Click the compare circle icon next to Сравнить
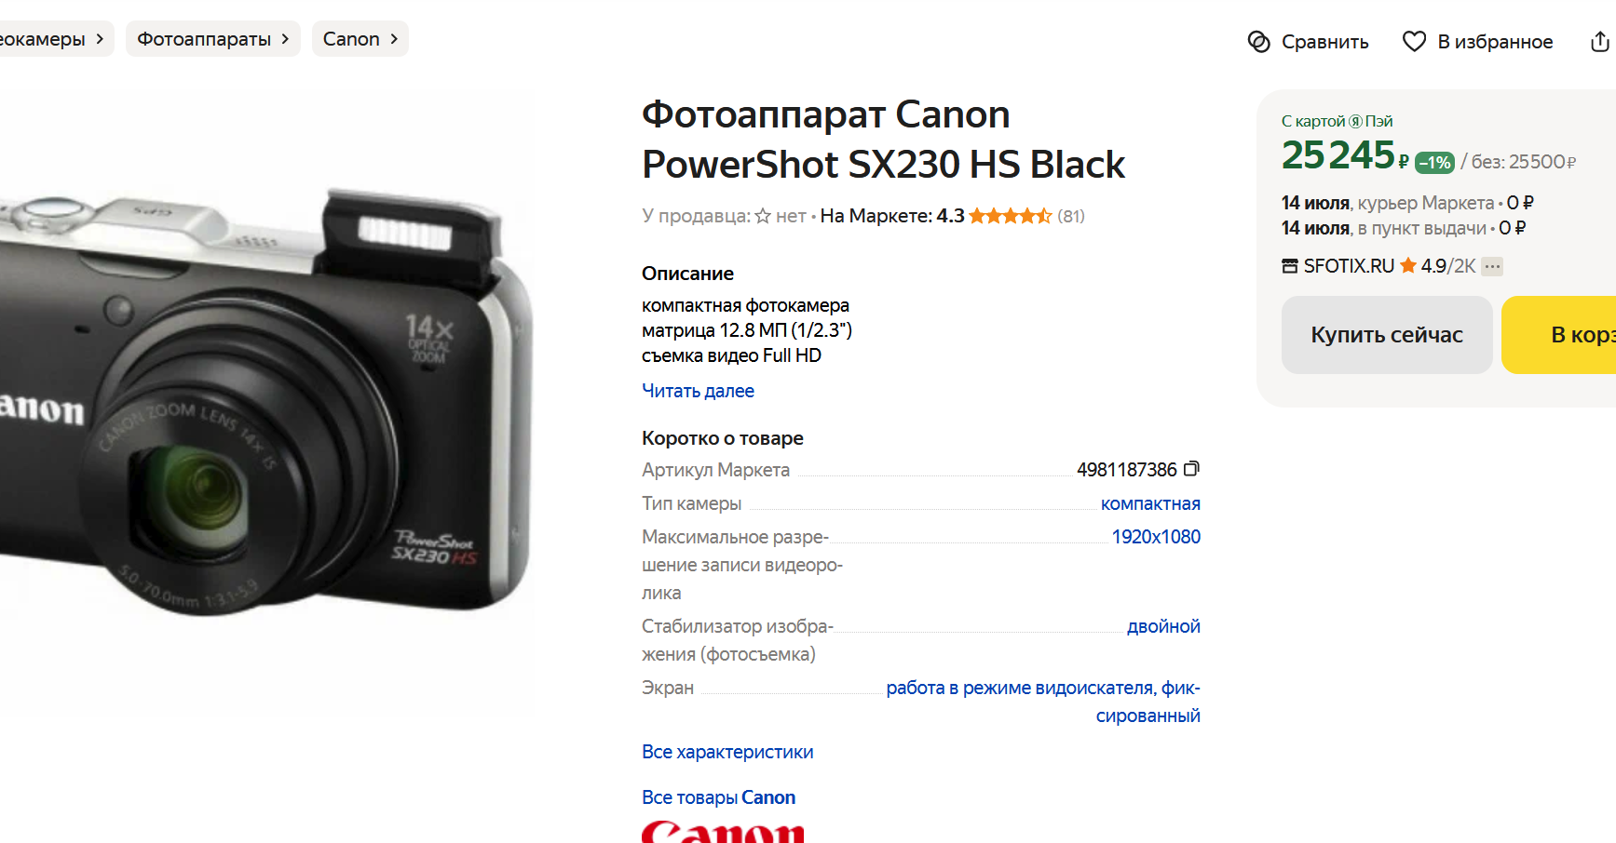Viewport: 1616px width, 843px height. 1259,42
